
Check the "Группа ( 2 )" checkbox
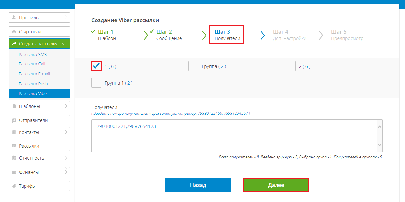193,66
